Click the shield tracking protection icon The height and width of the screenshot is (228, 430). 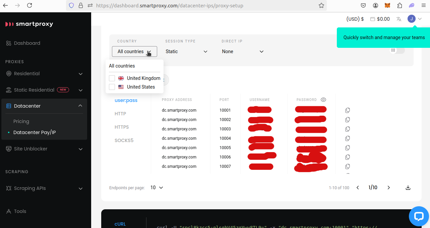tap(71, 5)
